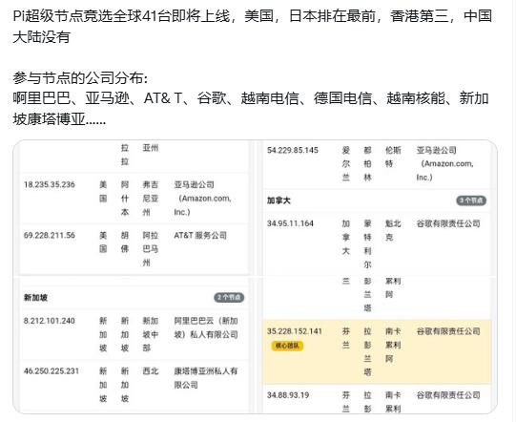The width and height of the screenshot is (516, 422).
Task: Click the 加拿大 section header
Action: 279,200
